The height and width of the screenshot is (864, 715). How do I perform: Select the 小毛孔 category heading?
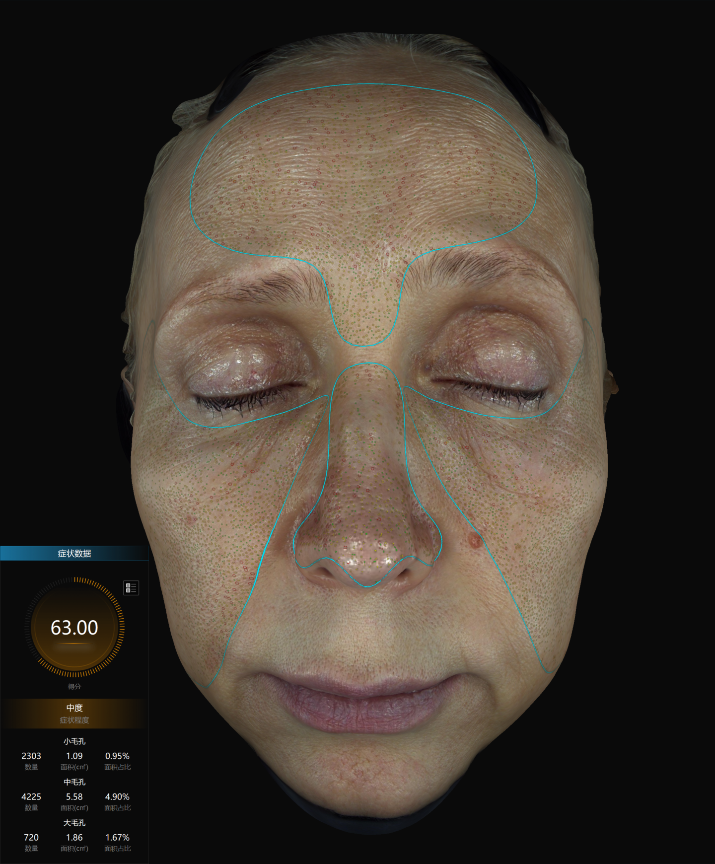point(74,741)
